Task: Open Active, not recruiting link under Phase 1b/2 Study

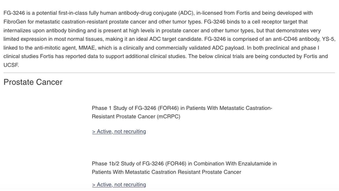Action: point(119,185)
